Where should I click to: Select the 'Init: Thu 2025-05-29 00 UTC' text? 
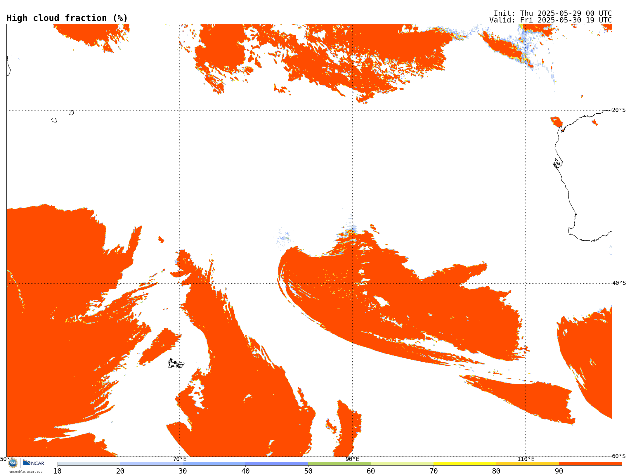click(x=553, y=13)
